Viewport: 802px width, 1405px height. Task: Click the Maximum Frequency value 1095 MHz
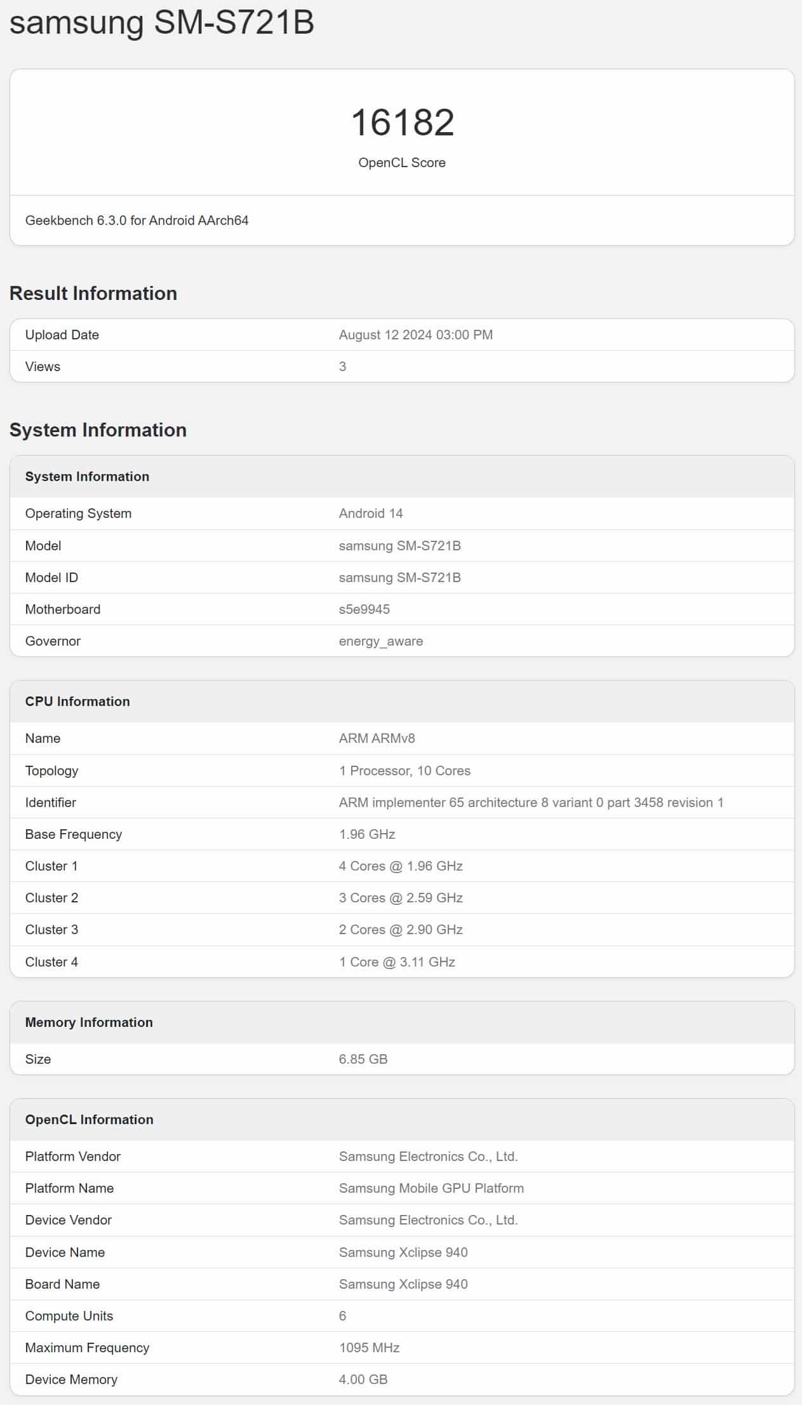[370, 1348]
